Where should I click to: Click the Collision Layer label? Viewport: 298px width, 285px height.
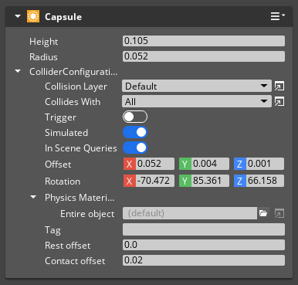(x=76, y=87)
